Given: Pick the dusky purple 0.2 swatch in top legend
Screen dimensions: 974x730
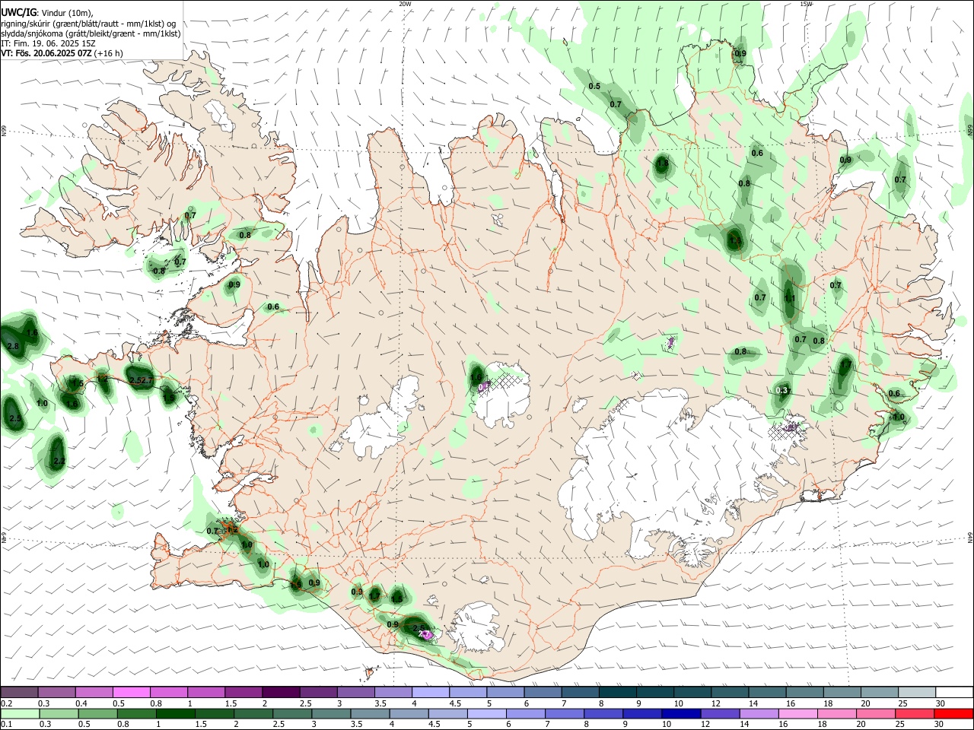Looking at the screenshot, I should tap(19, 692).
